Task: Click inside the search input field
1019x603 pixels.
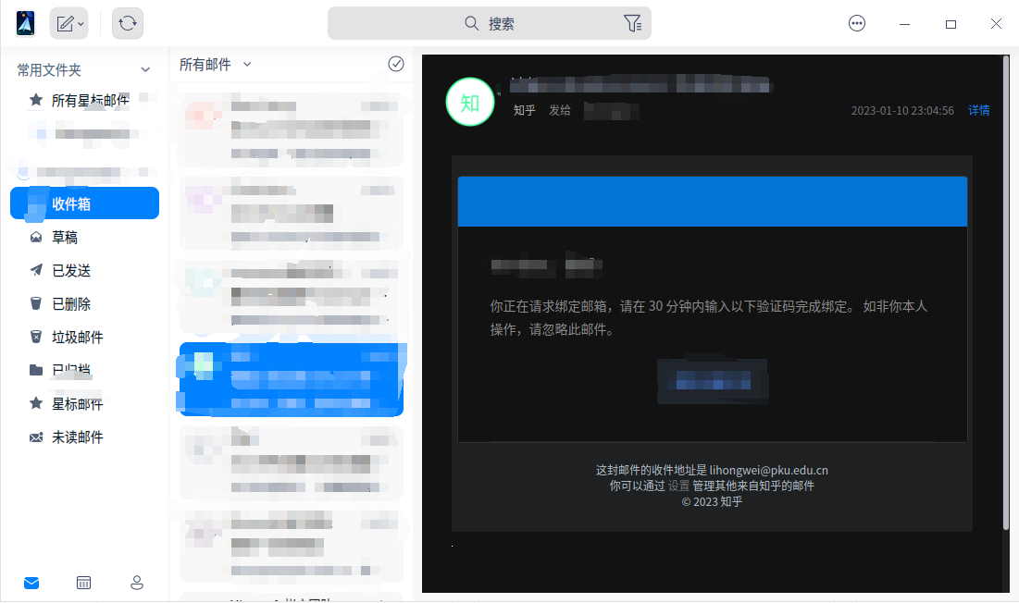Action: click(x=518, y=22)
